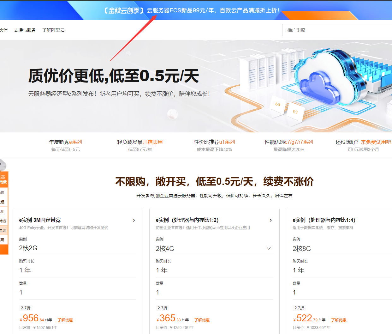Click 了解优惠 next to ¥522.79
The height and width of the screenshot is (334, 392).
tap(339, 320)
